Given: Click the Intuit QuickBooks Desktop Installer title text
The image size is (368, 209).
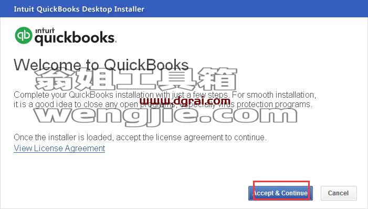Looking at the screenshot, I should (79, 9).
